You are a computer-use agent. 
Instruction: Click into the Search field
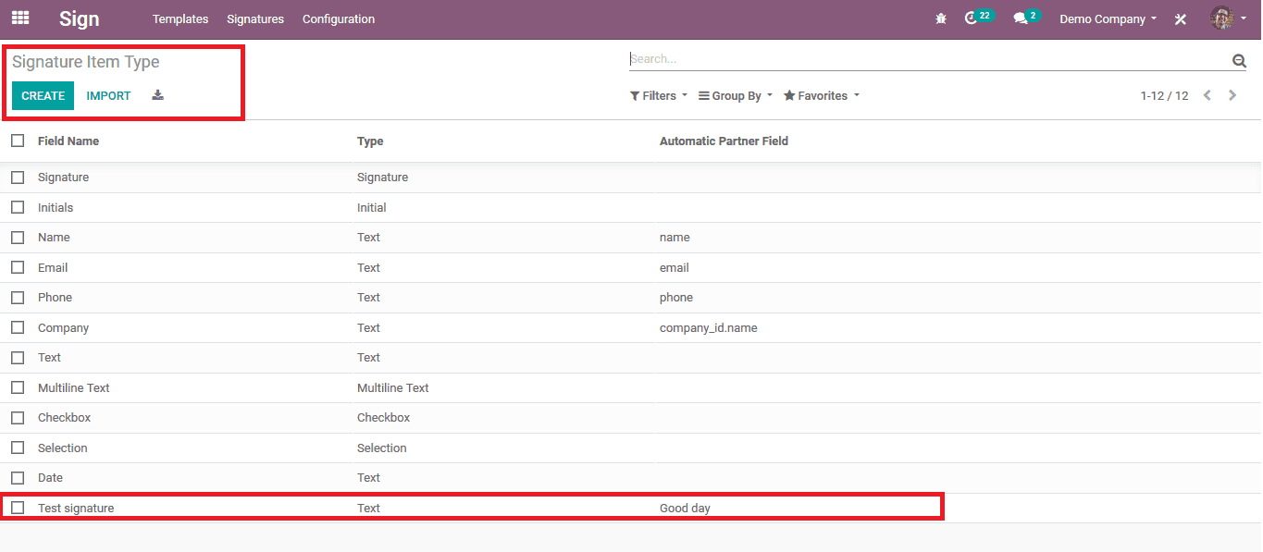(929, 59)
